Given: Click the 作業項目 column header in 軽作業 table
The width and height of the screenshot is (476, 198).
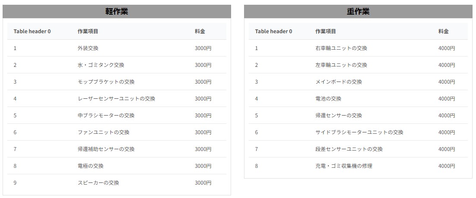Looking at the screenshot, I should pos(88,31).
